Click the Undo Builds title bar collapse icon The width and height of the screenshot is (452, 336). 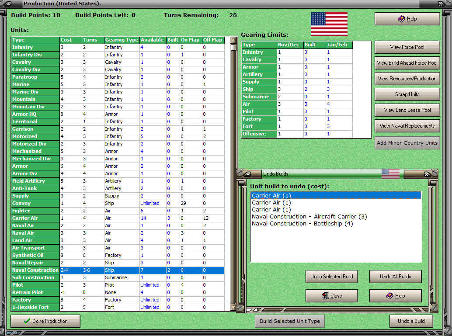[247, 174]
